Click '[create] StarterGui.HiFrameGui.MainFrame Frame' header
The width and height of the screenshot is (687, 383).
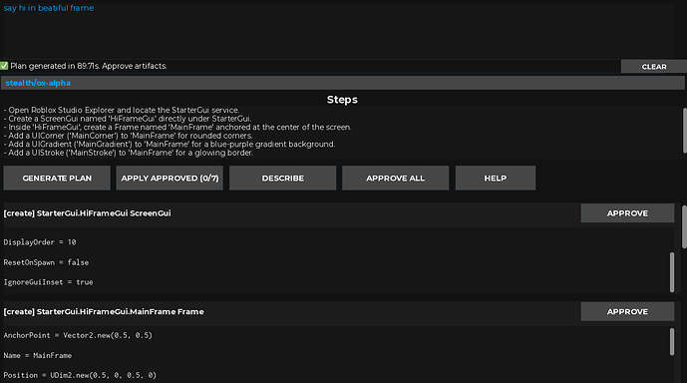coord(104,311)
